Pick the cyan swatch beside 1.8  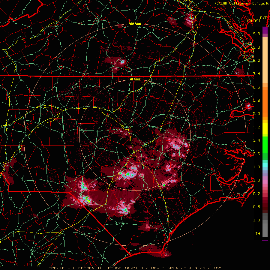[265, 165]
